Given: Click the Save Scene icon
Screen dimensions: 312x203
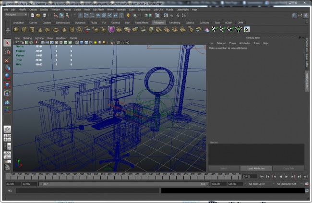Looking at the screenshot, I should (x=44, y=15).
